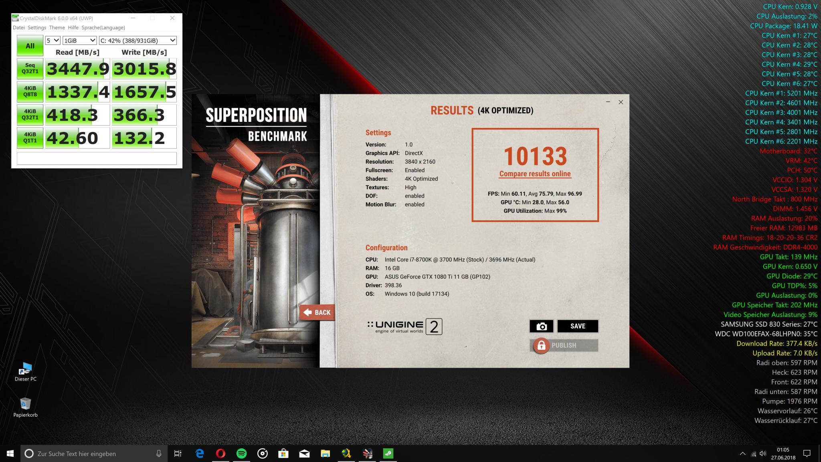
Task: Click the locked PUBLISH button
Action: (x=564, y=345)
